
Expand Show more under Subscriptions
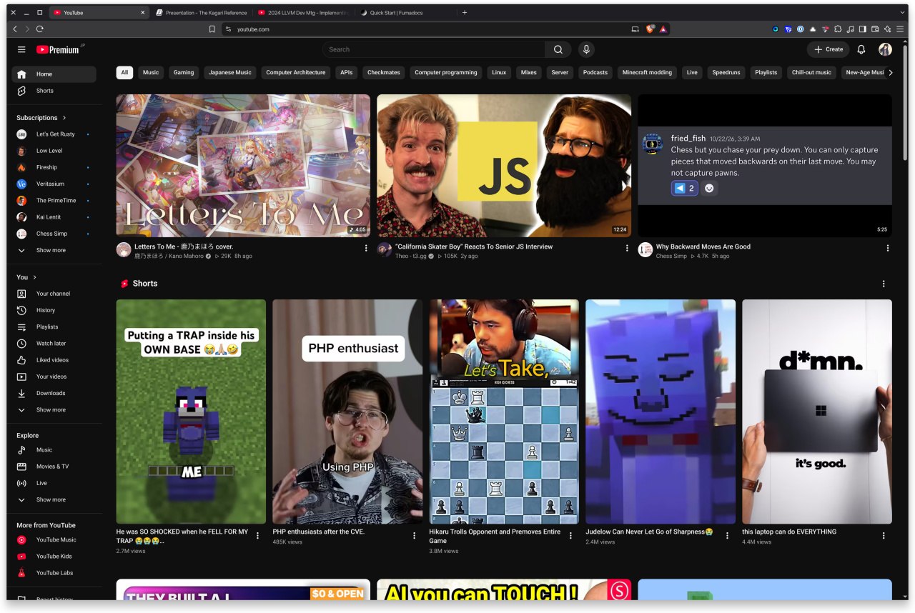tap(54, 251)
